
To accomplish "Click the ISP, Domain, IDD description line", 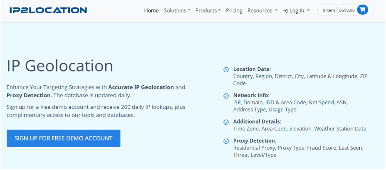I will [290, 106].
